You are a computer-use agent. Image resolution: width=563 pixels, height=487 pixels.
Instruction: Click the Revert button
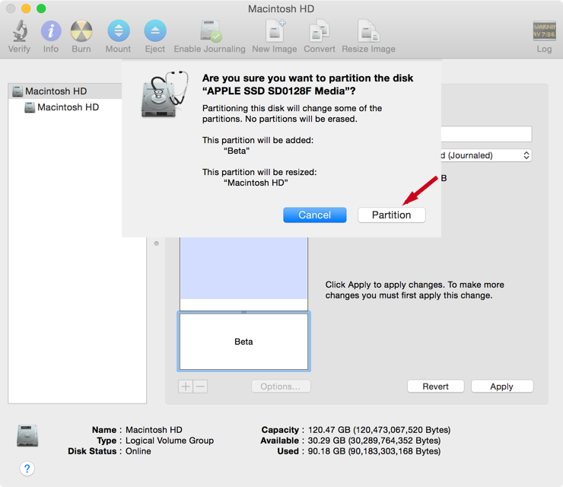[x=435, y=387]
